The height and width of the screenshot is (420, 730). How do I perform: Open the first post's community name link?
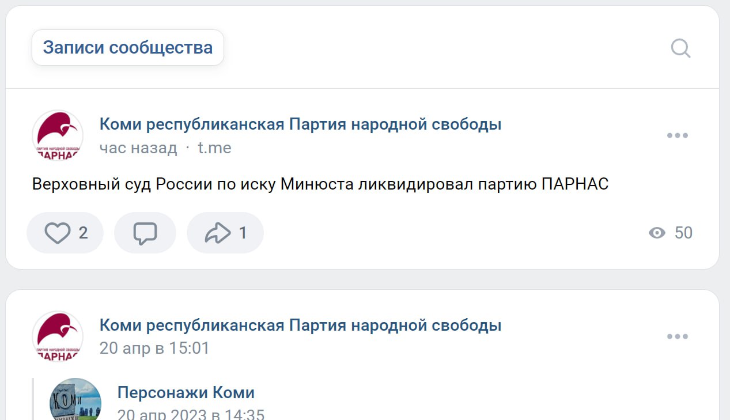click(300, 124)
